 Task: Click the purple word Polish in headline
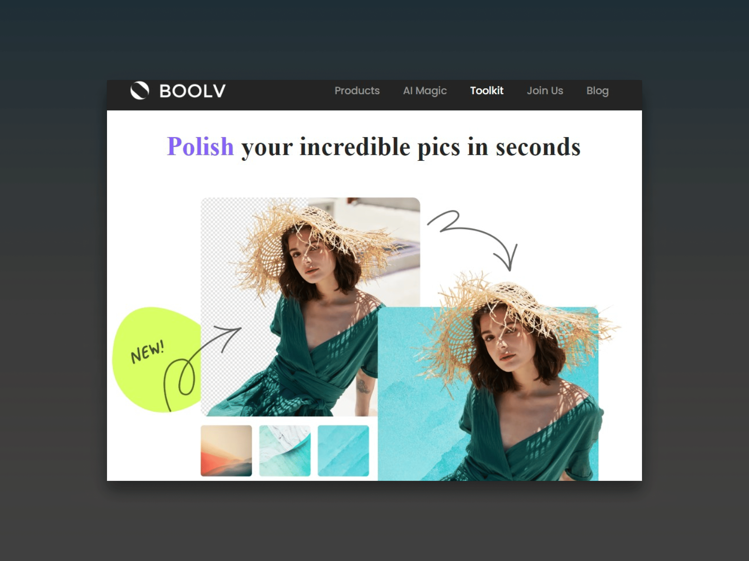point(200,146)
